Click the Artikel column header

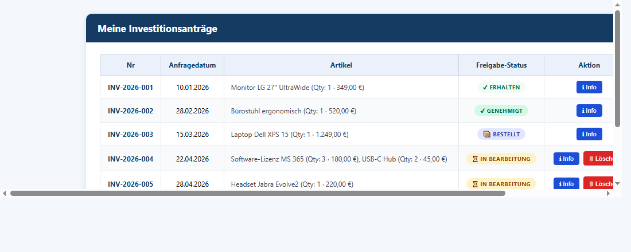pyautogui.click(x=341, y=65)
